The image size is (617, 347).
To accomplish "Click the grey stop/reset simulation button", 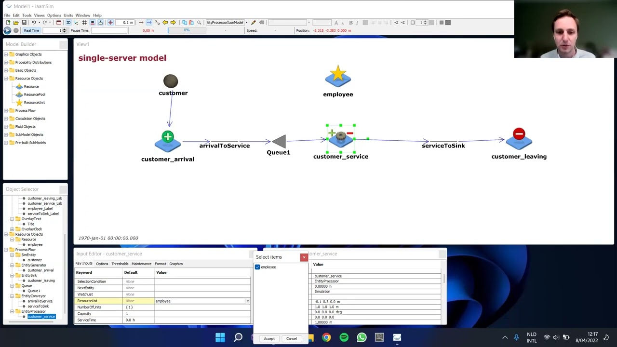I will point(16,30).
